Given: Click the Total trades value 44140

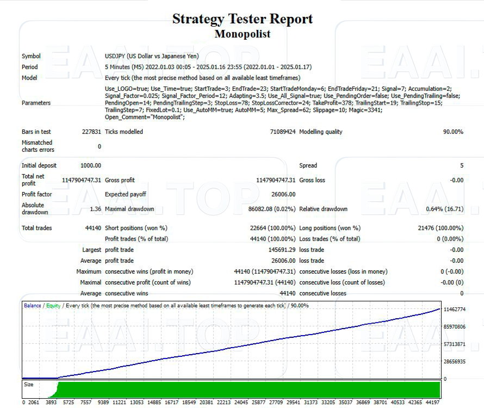Looking at the screenshot, I should [x=89, y=228].
